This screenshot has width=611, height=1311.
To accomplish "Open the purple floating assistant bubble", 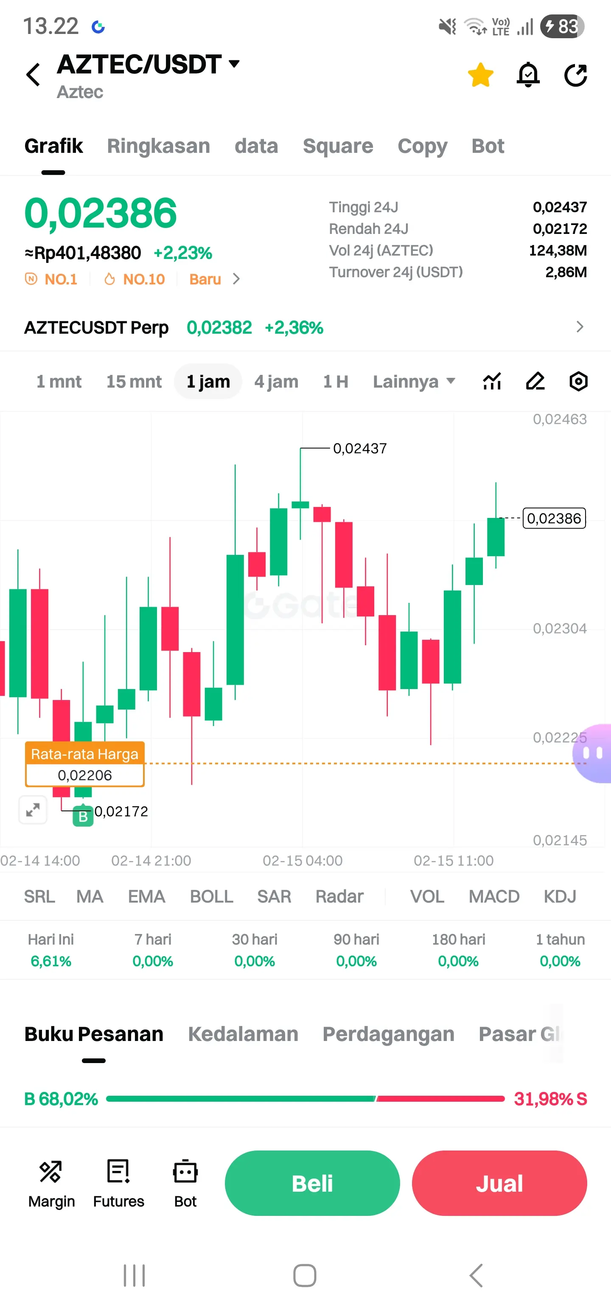I will click(x=592, y=753).
